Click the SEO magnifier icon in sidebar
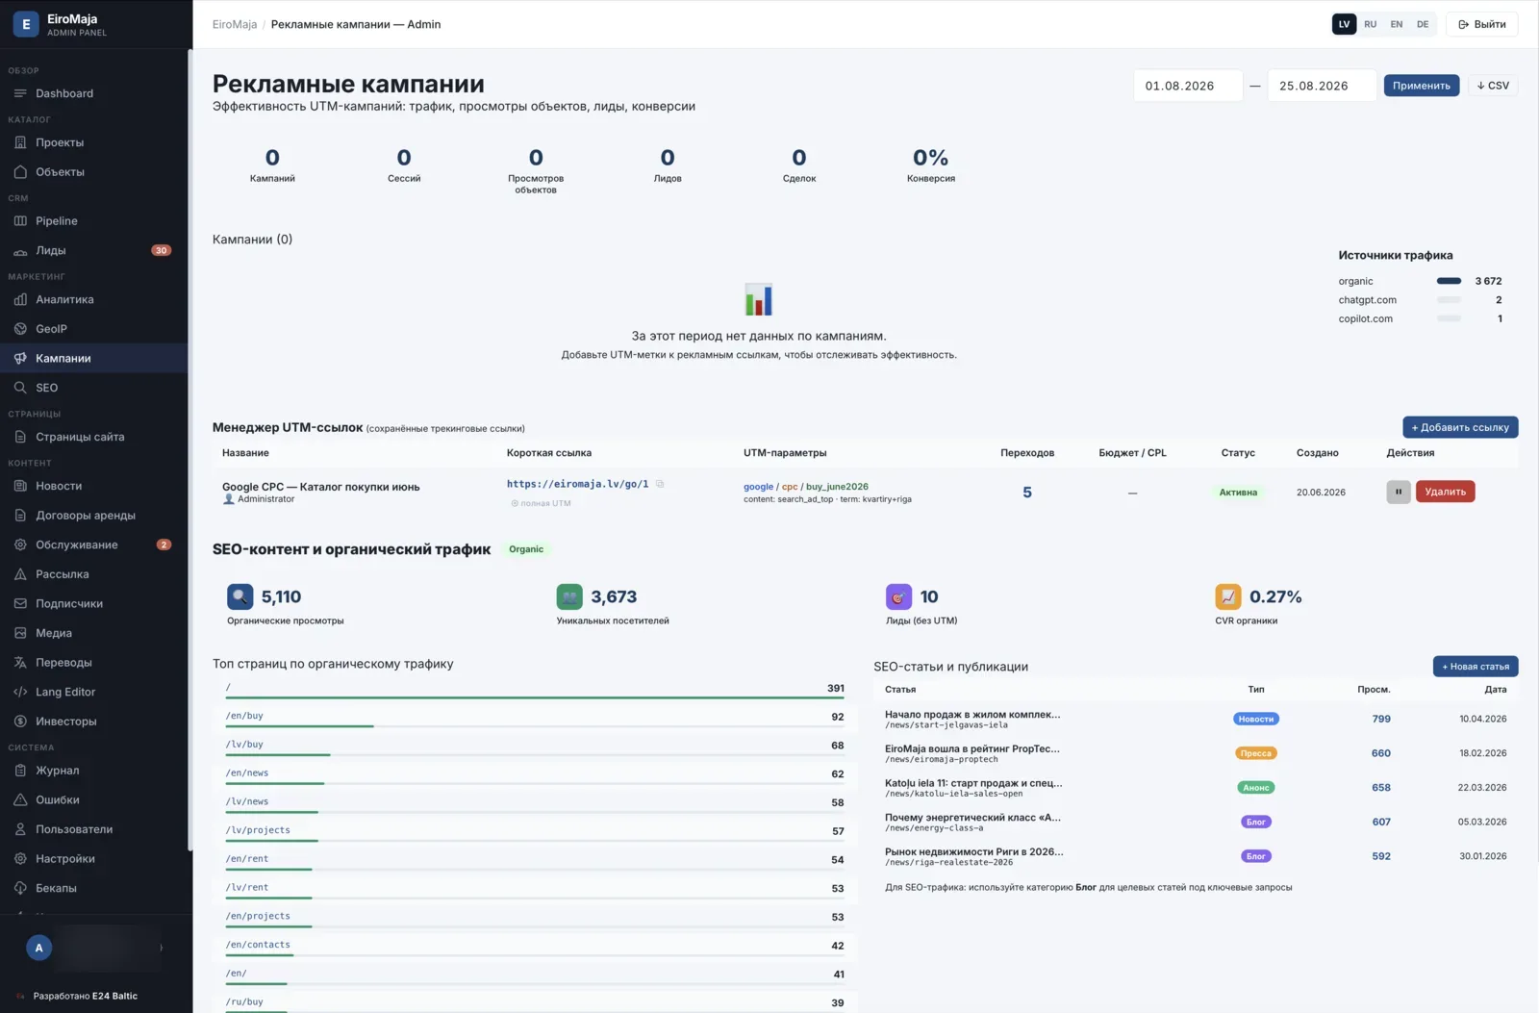The height and width of the screenshot is (1013, 1539). tap(20, 388)
